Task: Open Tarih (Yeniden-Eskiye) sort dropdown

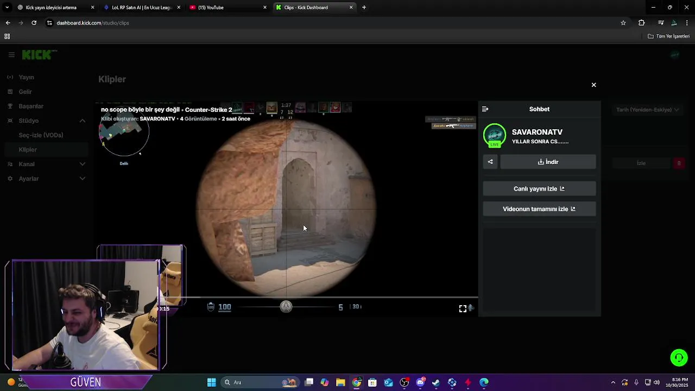Action: point(647,110)
